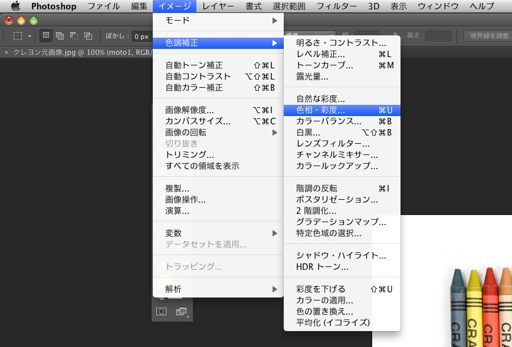The height and width of the screenshot is (347, 512).
Task: Open the ファイル menu
Action: (x=103, y=6)
